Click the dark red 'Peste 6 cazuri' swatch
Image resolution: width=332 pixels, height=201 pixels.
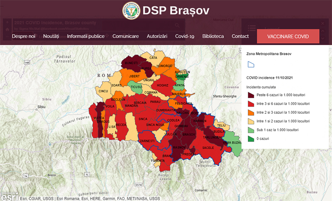251,95
